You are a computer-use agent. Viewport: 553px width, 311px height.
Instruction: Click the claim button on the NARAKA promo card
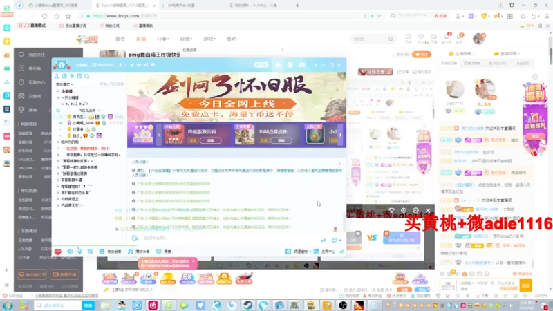pos(211,140)
